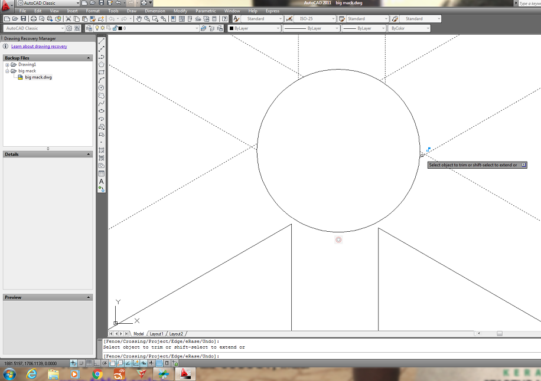Screen dimensions: 541x381
Task: Toggle Grid Display in status bar
Action: coord(89,363)
